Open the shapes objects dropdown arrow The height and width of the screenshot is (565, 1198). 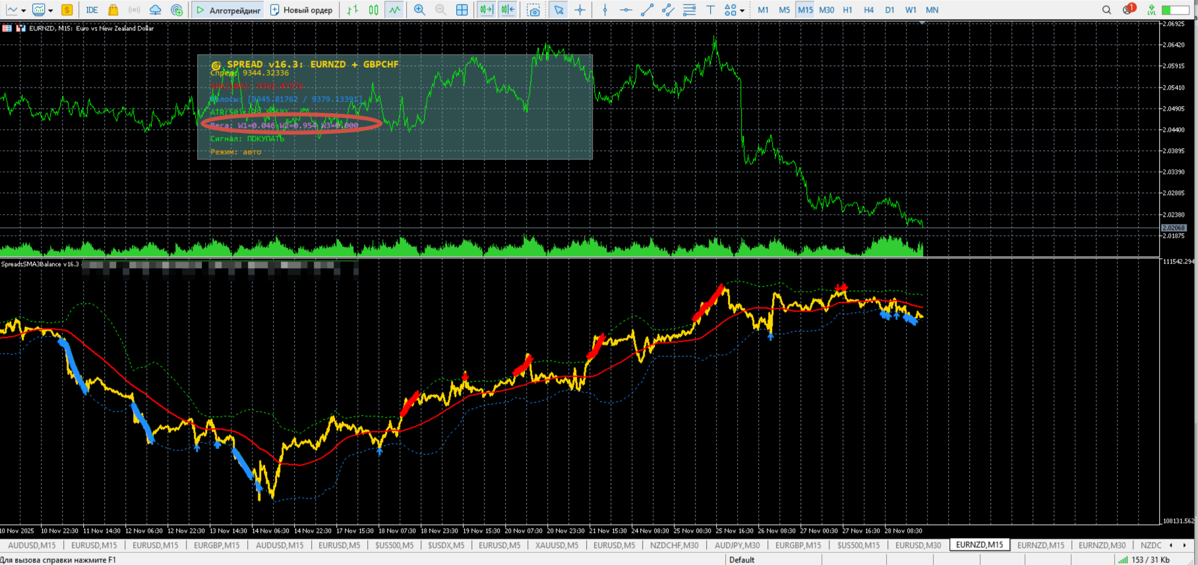pos(742,11)
